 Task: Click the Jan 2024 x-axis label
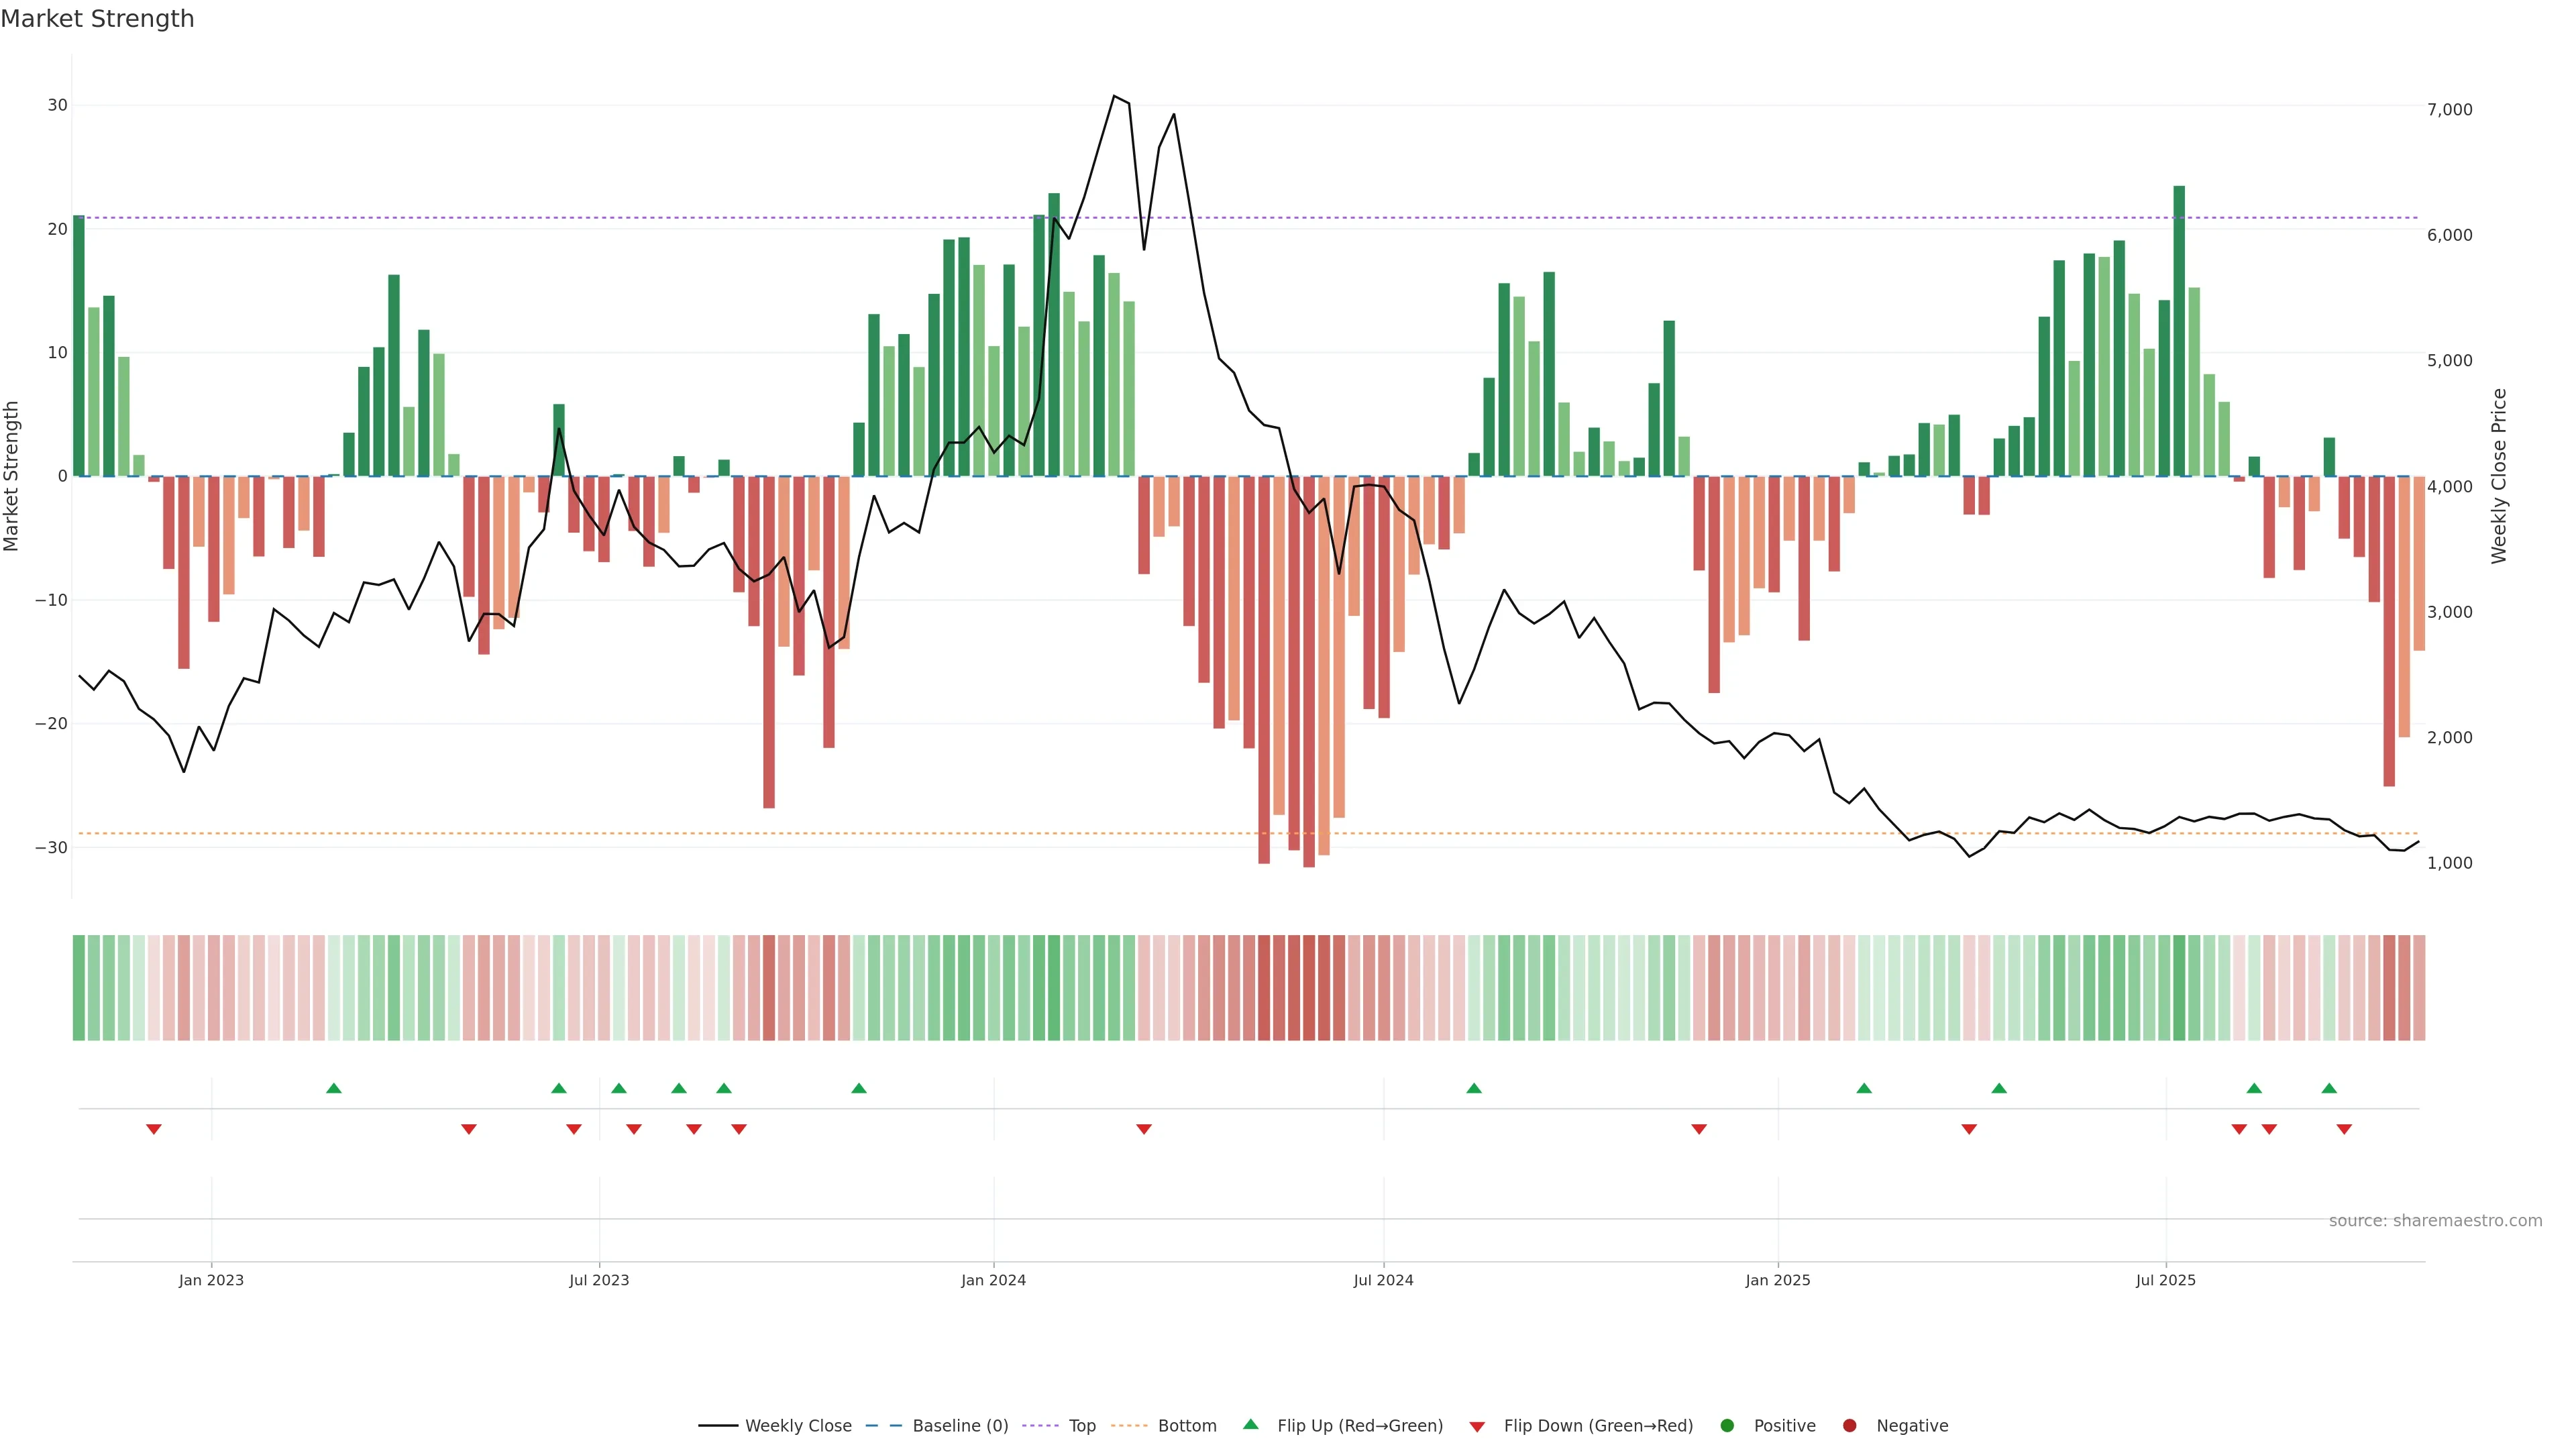click(993, 1280)
